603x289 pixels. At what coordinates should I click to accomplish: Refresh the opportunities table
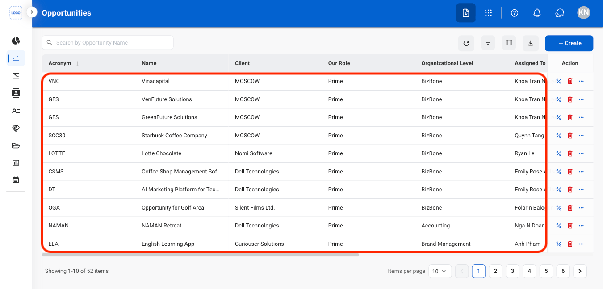[x=466, y=43]
